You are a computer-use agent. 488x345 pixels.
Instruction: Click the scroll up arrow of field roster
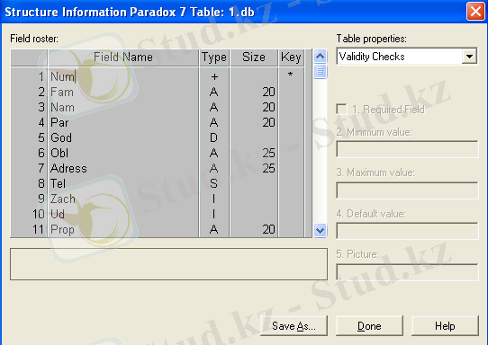click(x=320, y=57)
